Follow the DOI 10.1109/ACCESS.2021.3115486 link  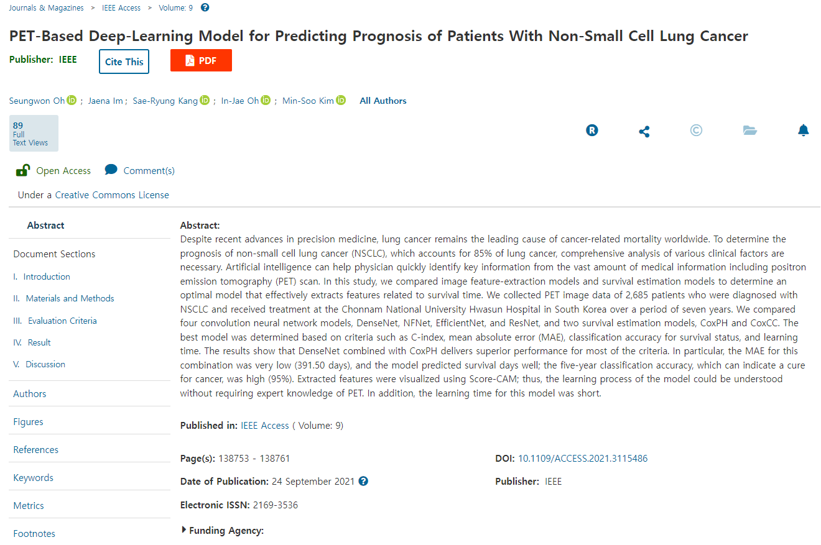click(x=583, y=459)
